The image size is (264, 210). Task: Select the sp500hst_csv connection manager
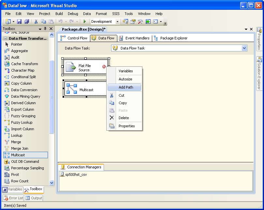[76, 175]
